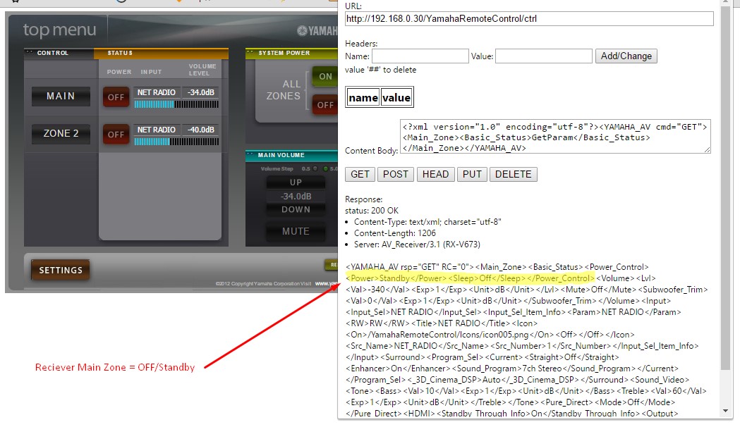Send a HEAD request

435,174
